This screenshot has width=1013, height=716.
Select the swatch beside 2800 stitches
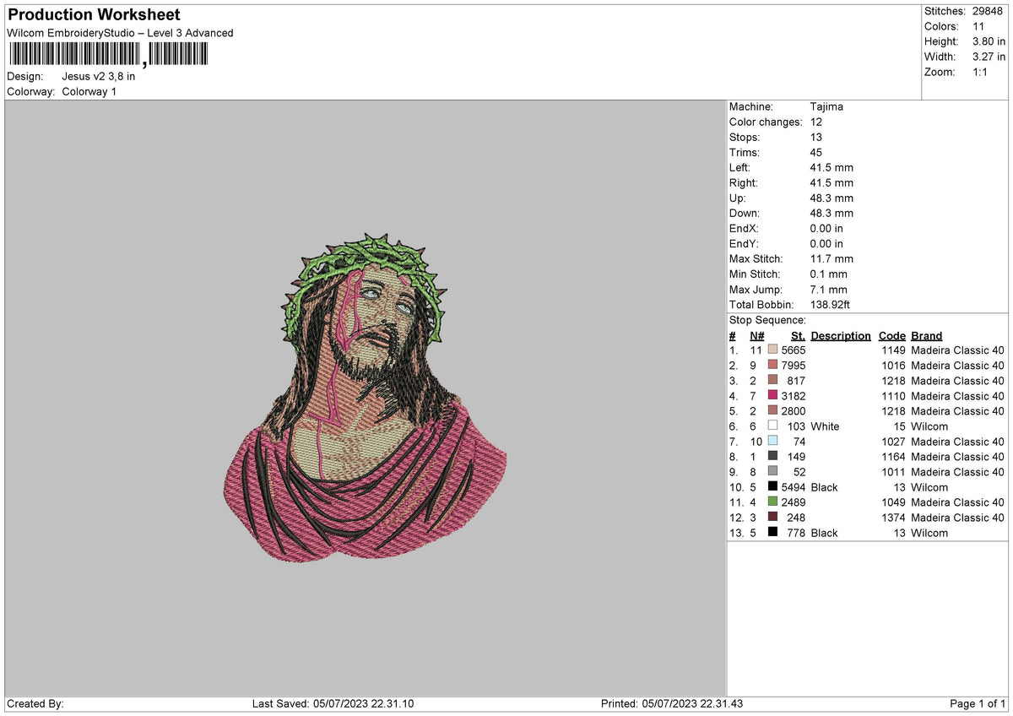(x=772, y=411)
